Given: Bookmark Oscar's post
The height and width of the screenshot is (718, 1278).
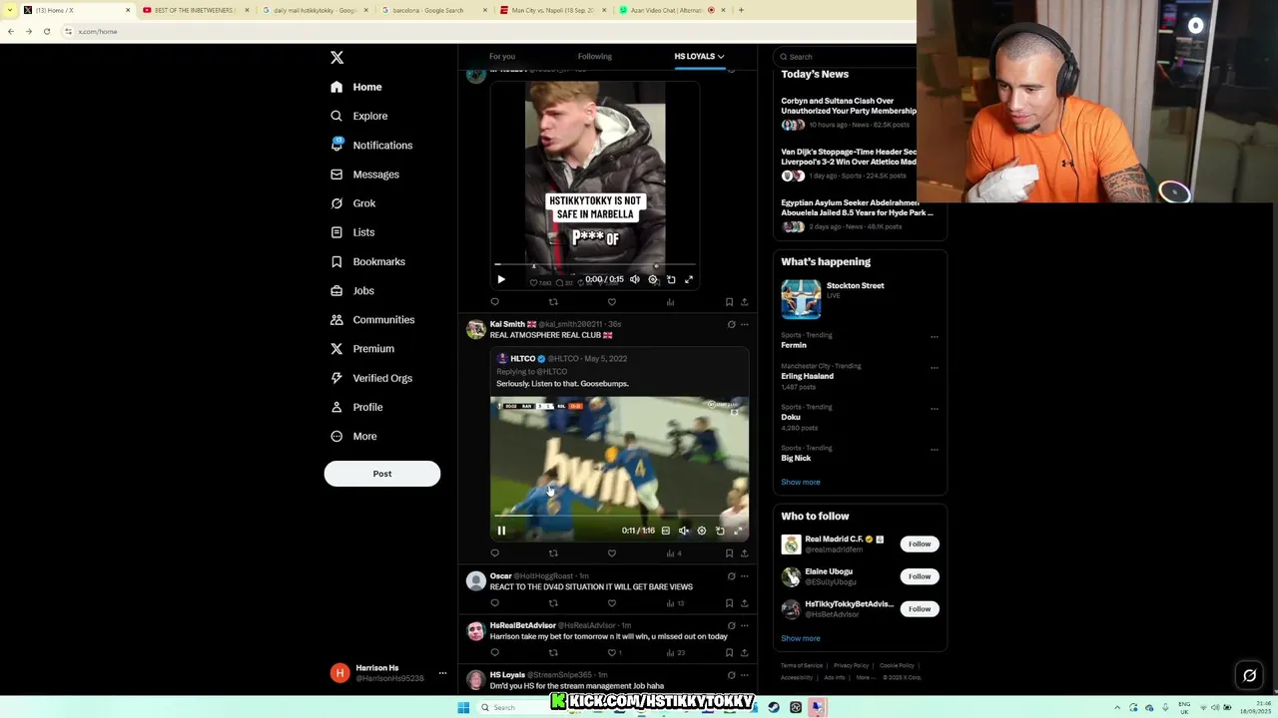Looking at the screenshot, I should tap(729, 603).
